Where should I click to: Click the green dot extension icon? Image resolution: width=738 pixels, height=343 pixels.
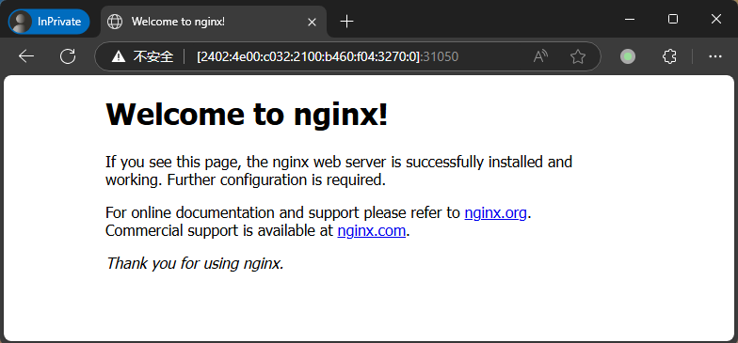[627, 56]
